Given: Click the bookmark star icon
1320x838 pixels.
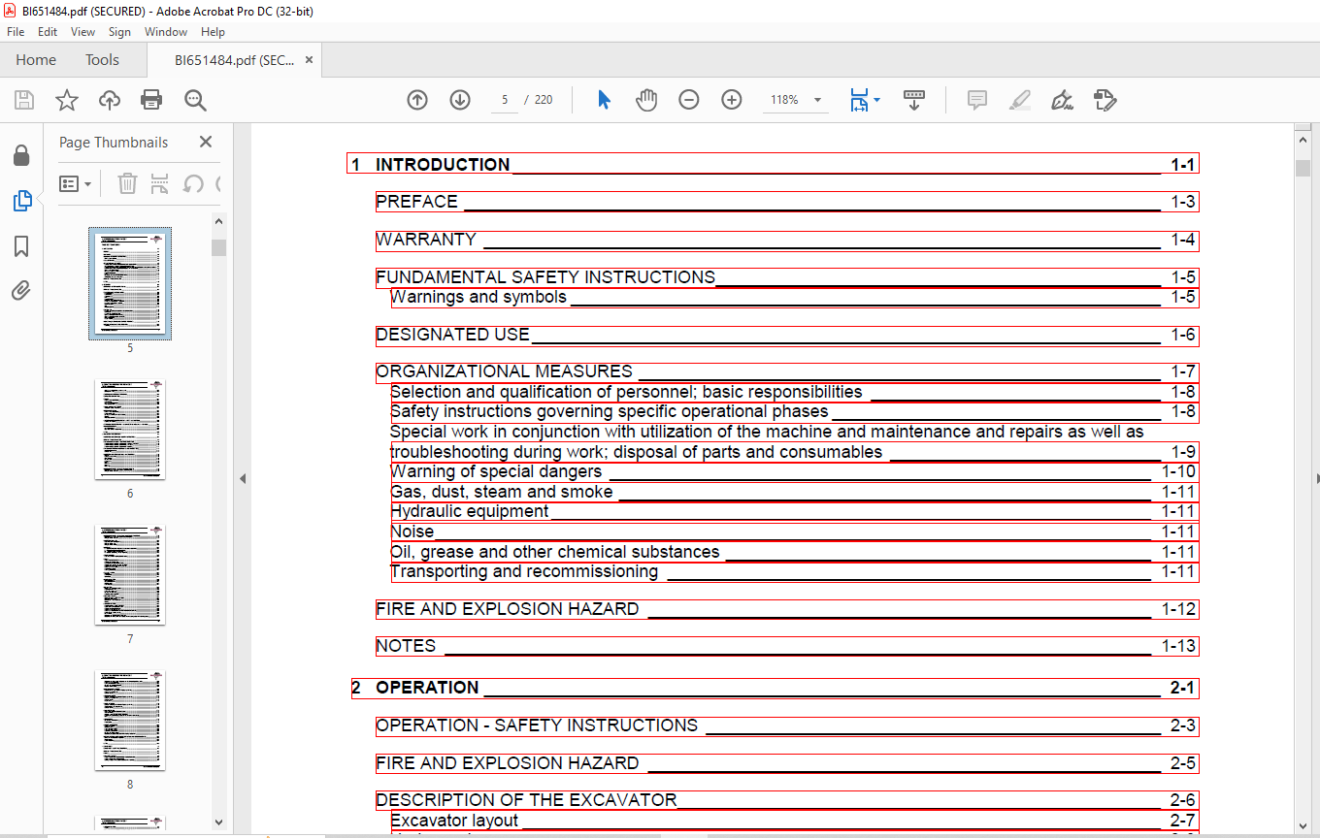Looking at the screenshot, I should tap(66, 100).
